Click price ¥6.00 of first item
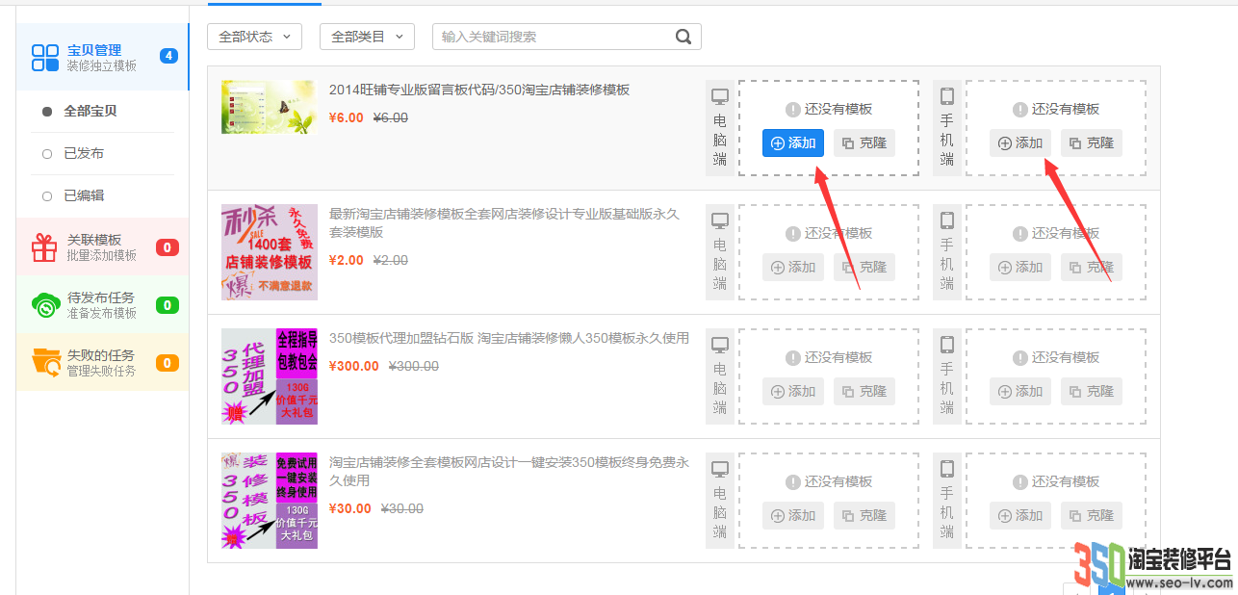The height and width of the screenshot is (595, 1238). [347, 117]
